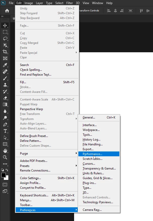Open Interface... preferences
The width and height of the screenshot is (153, 221).
pyautogui.click(x=99, y=125)
